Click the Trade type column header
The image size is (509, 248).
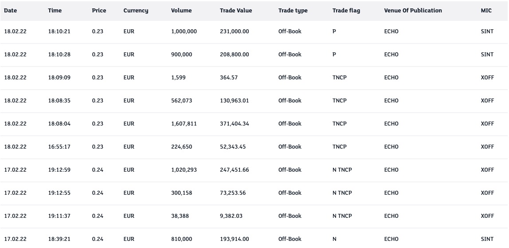tap(293, 11)
